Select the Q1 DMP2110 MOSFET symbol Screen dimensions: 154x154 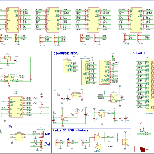pos(77,111)
